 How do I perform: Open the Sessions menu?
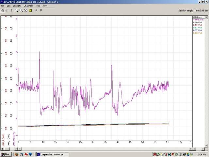click(x=17, y=6)
